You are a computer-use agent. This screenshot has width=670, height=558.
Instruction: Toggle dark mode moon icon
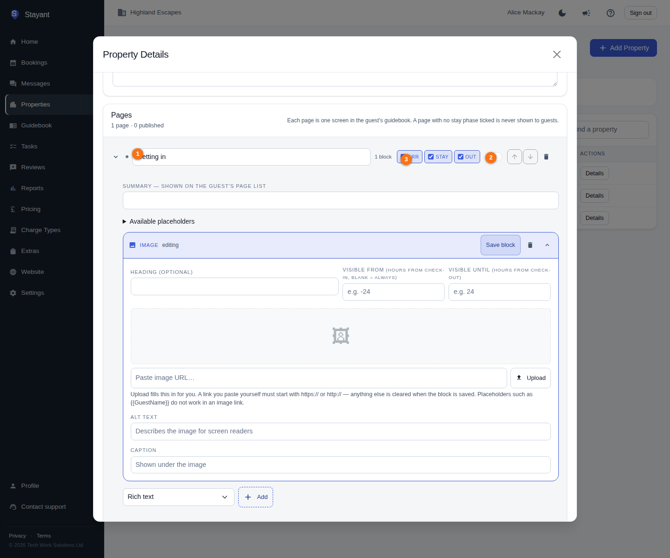(562, 13)
